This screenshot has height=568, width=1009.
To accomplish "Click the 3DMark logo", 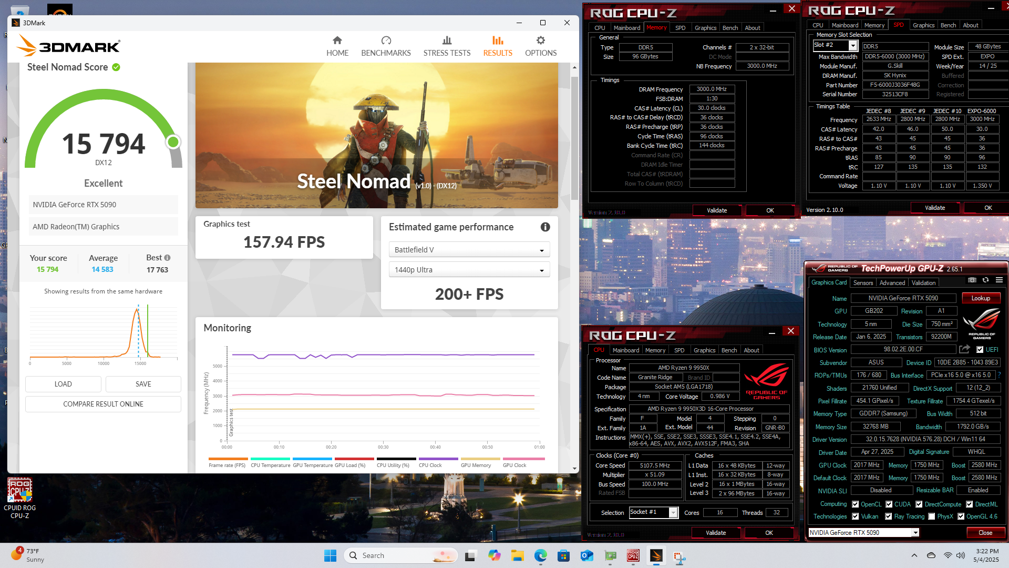I will pyautogui.click(x=68, y=46).
